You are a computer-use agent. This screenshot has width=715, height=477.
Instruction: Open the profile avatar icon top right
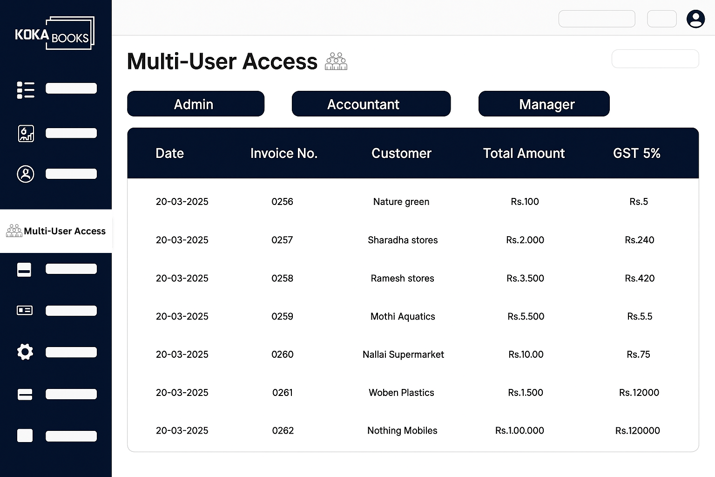[695, 19]
